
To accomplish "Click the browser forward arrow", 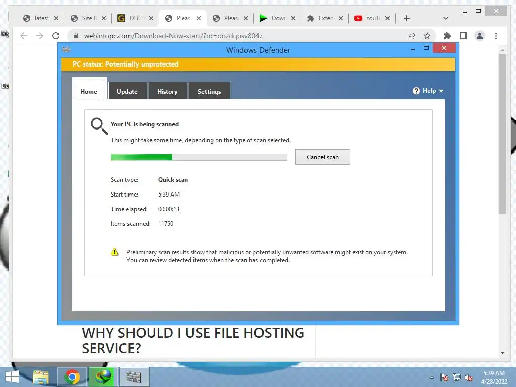I will [40, 36].
